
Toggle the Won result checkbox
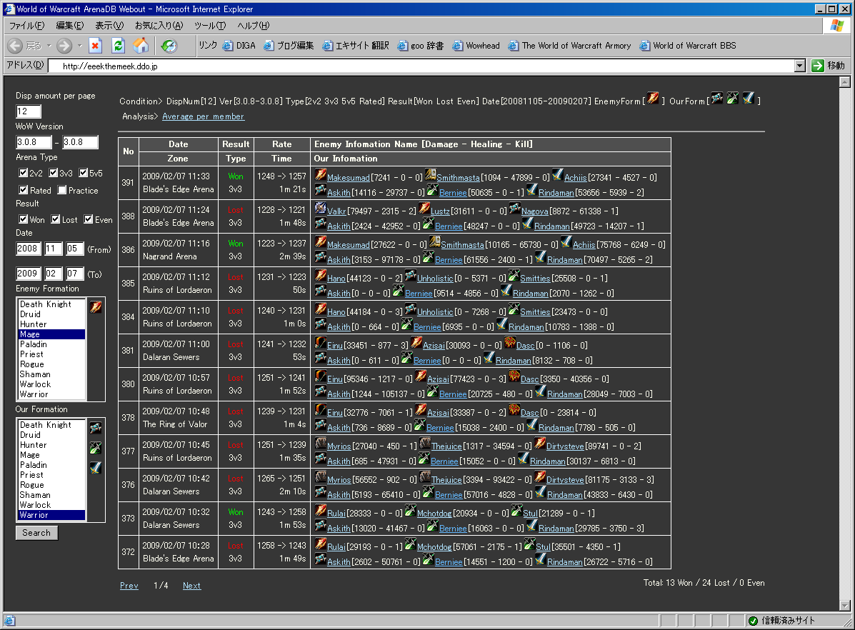[24, 219]
